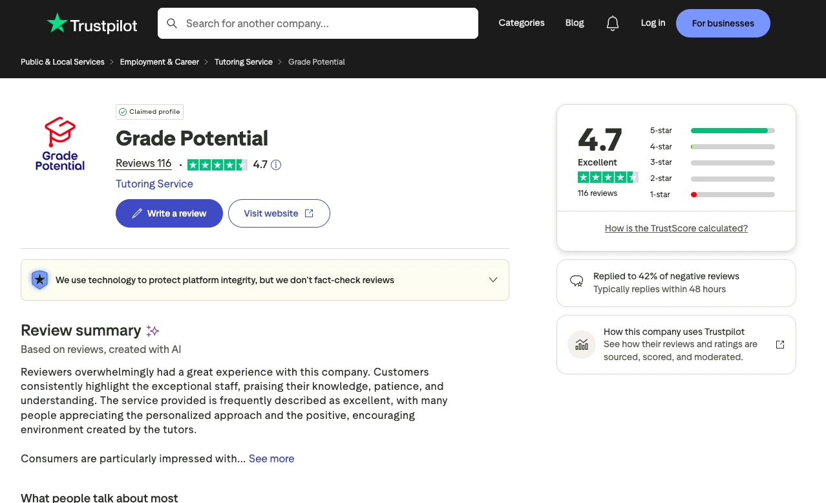Click the bar chart icon on Trustpilot usage card
The height and width of the screenshot is (503, 826).
[581, 345]
